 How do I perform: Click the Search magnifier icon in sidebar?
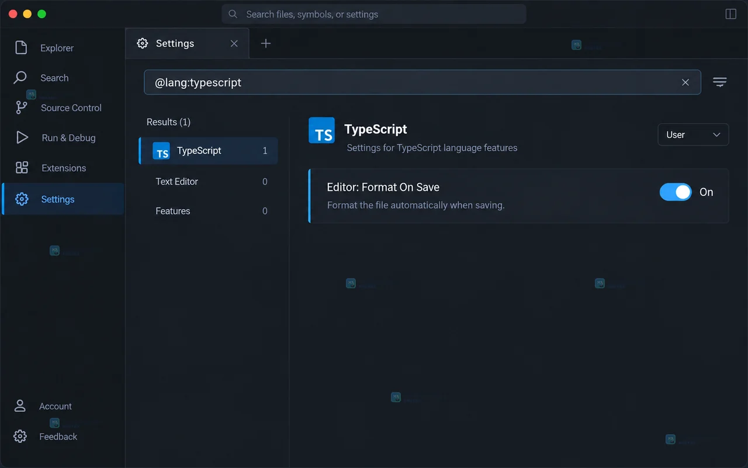pos(20,77)
